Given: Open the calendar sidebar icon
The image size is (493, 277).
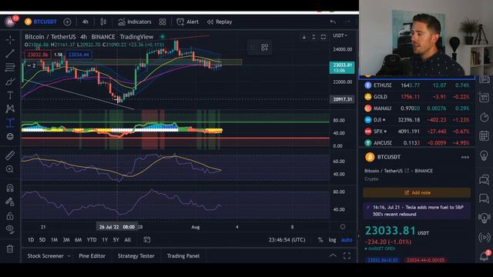Looking at the screenshot, I should tap(485, 135).
